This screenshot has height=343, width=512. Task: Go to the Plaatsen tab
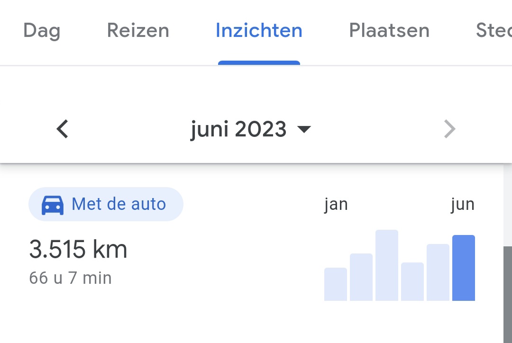(389, 31)
